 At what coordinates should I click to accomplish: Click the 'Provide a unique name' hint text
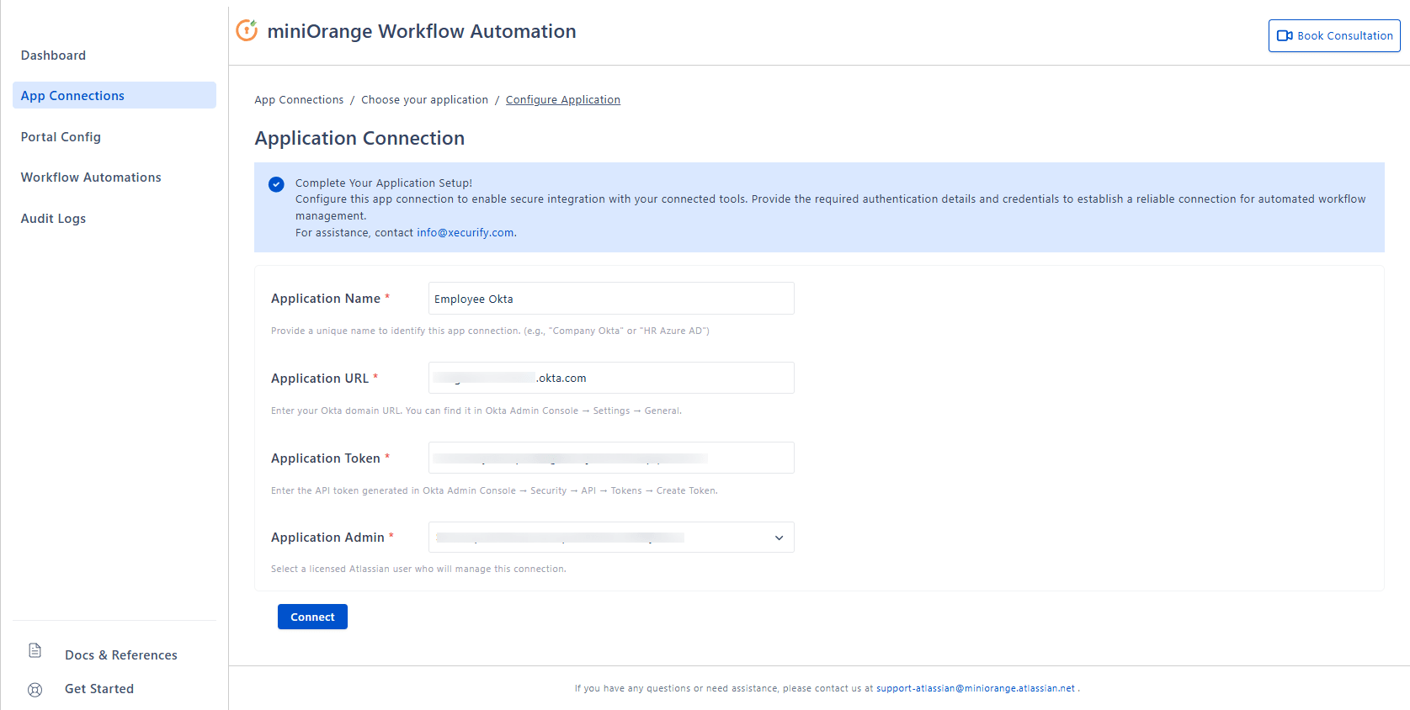tap(490, 331)
